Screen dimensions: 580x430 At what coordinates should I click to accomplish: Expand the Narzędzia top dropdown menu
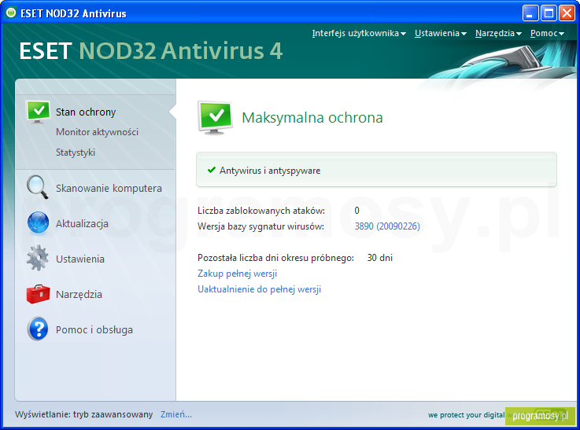click(498, 33)
